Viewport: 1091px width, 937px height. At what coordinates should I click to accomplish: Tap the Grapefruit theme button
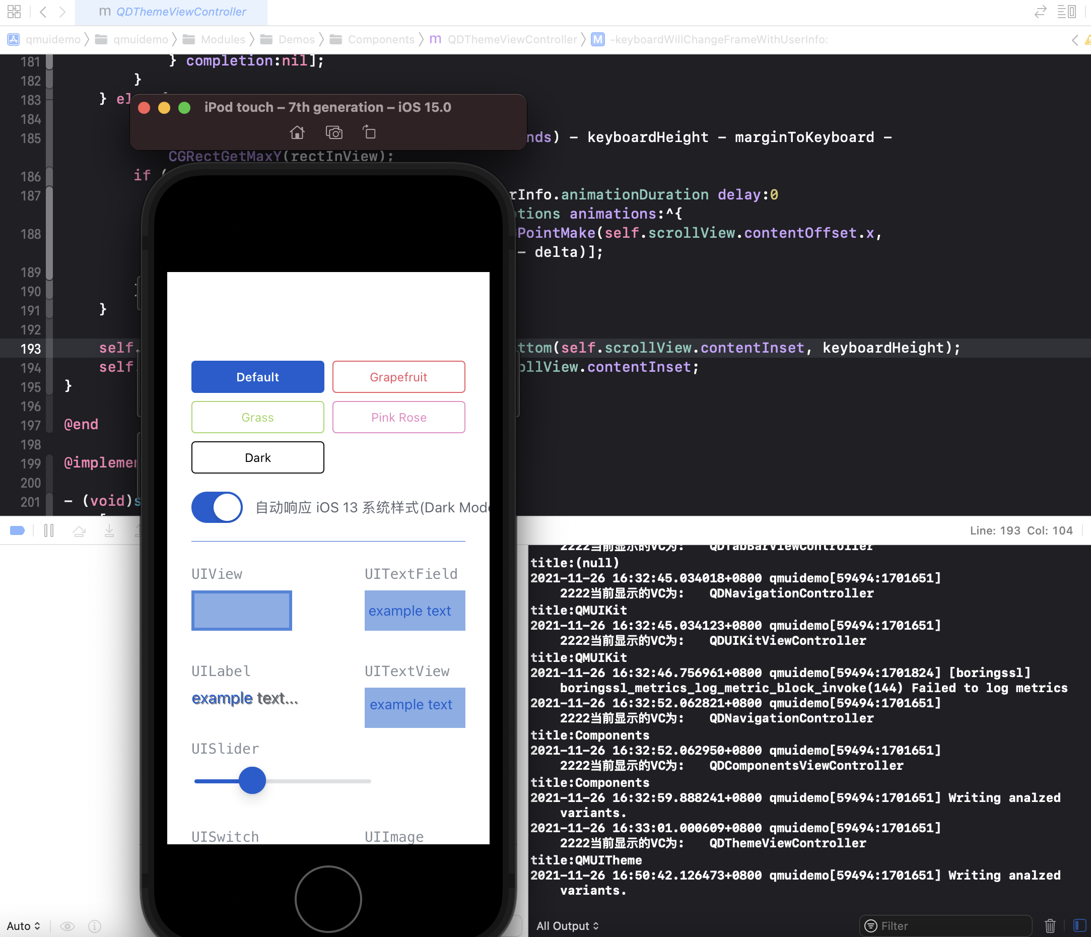[x=398, y=377]
